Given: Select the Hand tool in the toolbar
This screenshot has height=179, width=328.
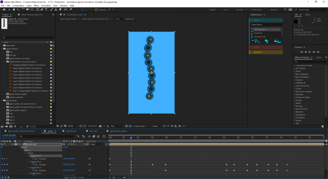Looking at the screenshot, I should pos(13,10).
